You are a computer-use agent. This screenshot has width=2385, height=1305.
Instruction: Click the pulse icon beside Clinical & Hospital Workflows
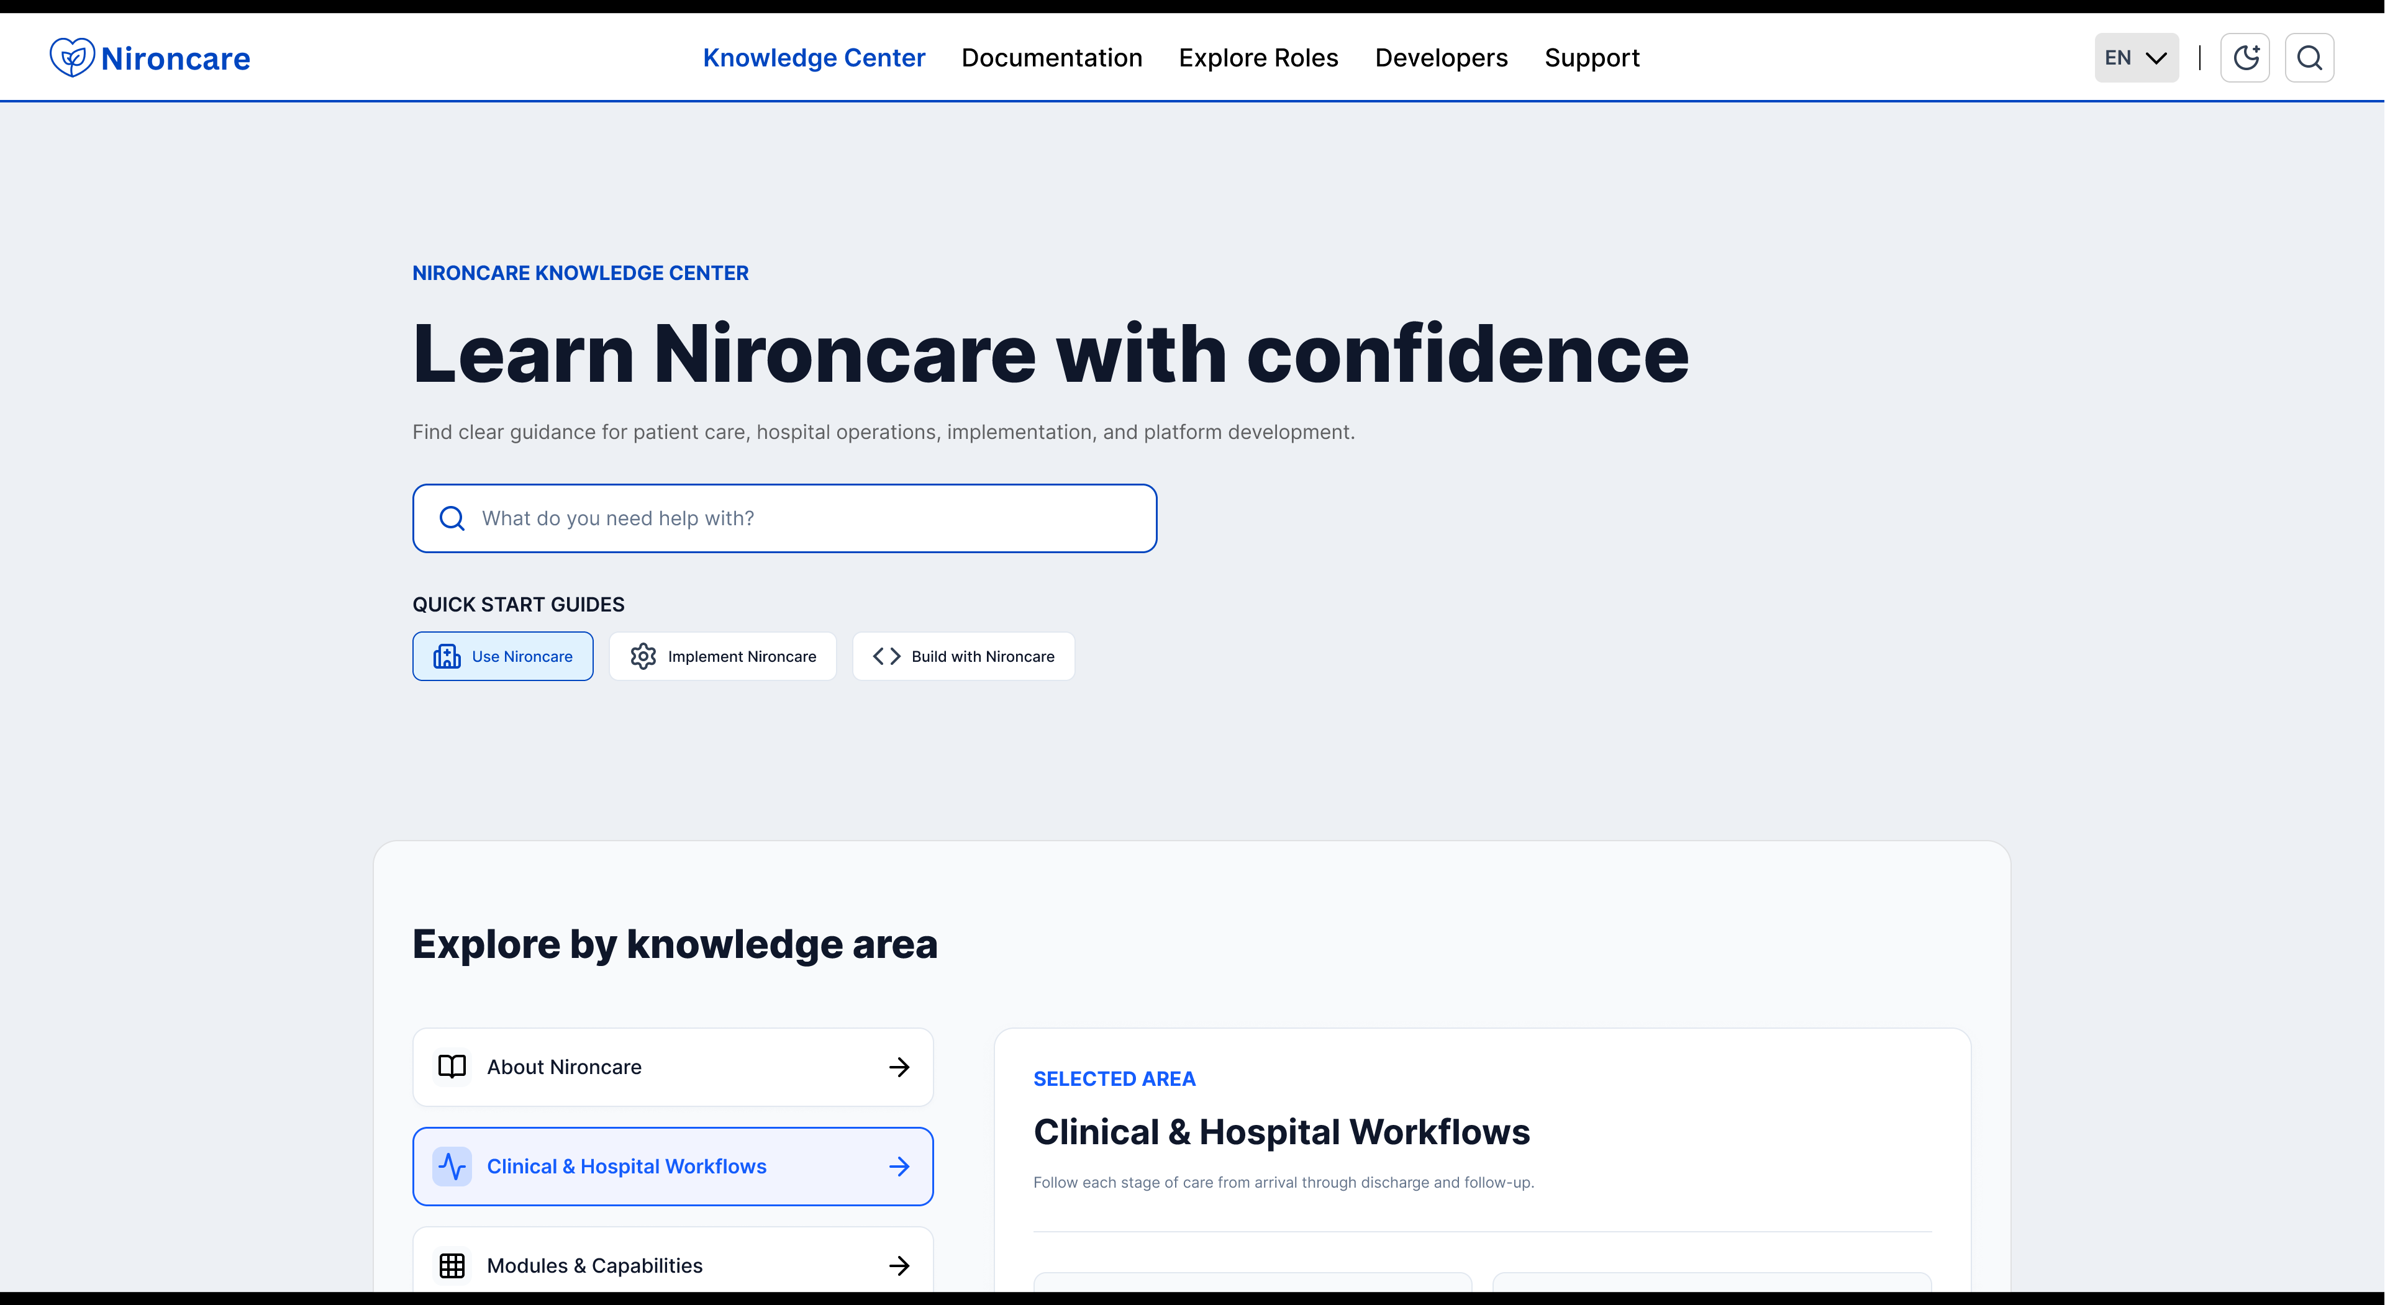coord(452,1166)
